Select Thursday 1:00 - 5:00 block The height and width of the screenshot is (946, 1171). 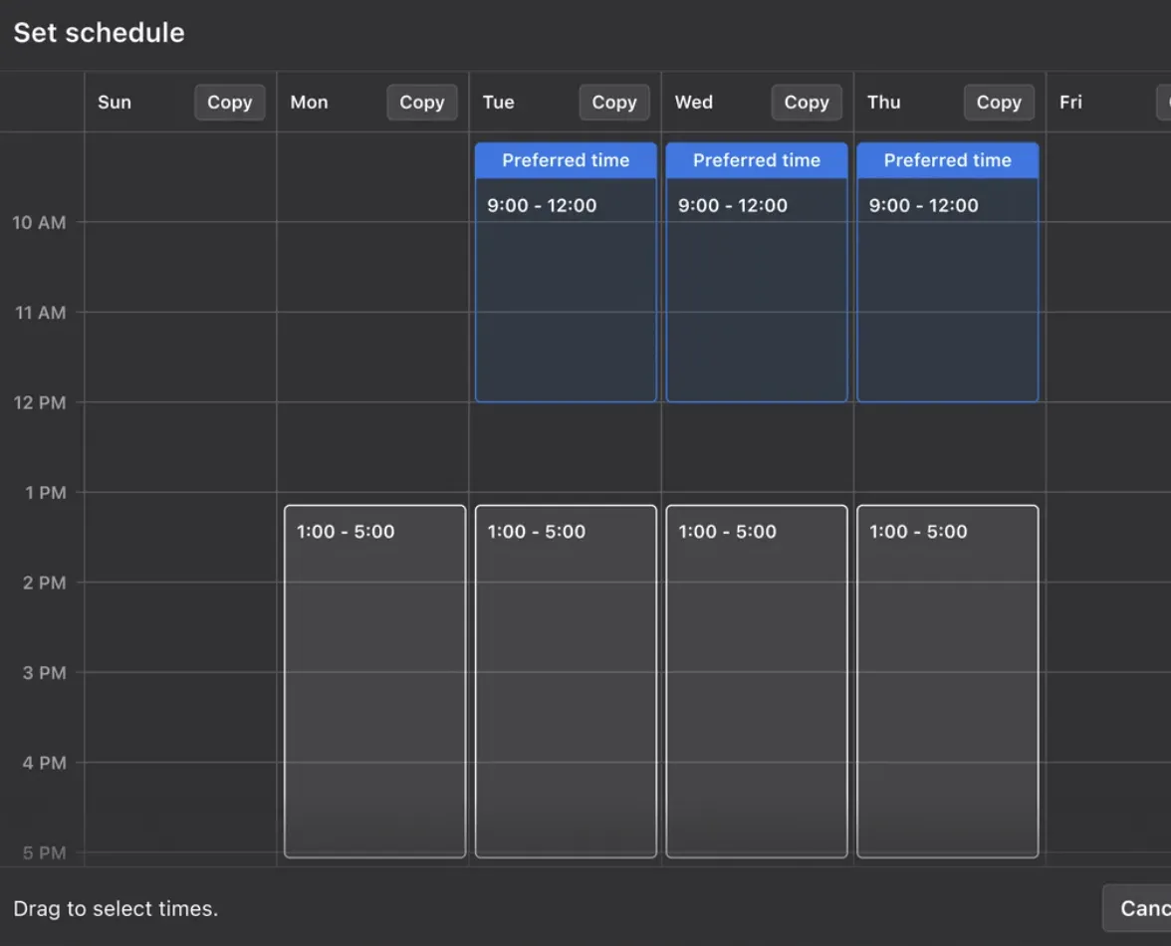point(948,681)
